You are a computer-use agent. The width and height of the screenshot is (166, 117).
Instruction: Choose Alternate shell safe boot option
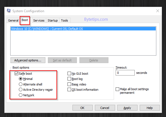(x=20, y=84)
